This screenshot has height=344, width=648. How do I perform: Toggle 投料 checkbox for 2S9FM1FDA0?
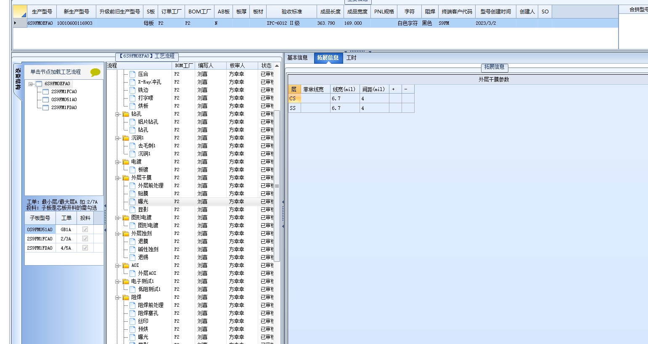pos(85,248)
